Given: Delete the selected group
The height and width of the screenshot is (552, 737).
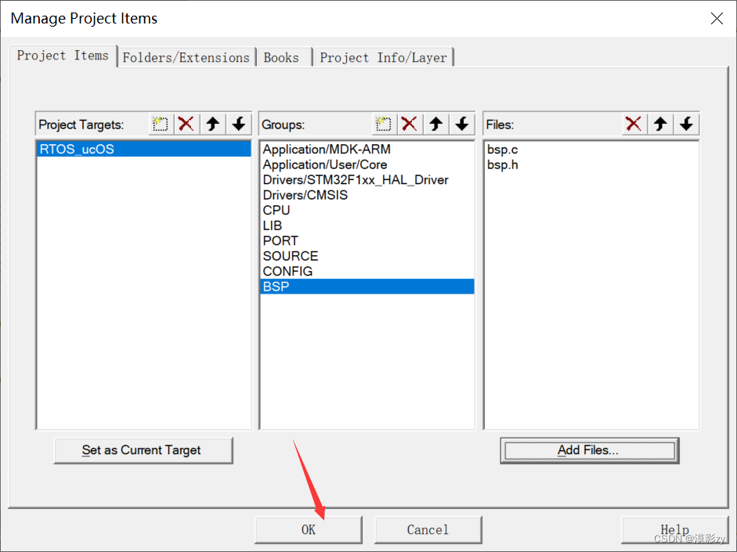Looking at the screenshot, I should coord(410,124).
